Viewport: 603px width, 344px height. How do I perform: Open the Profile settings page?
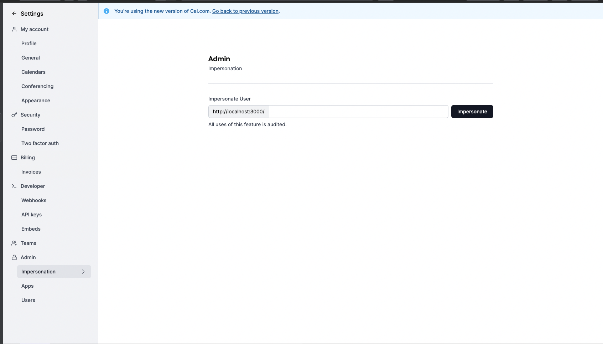click(x=29, y=43)
